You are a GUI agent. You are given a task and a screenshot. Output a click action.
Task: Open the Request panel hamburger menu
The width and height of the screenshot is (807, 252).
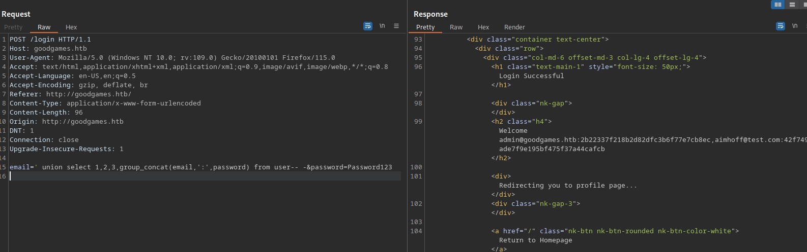coord(396,26)
